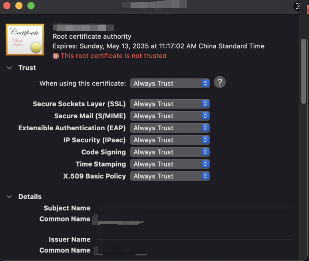
Task: Open the Code Signing trust dropdown
Action: (x=170, y=152)
